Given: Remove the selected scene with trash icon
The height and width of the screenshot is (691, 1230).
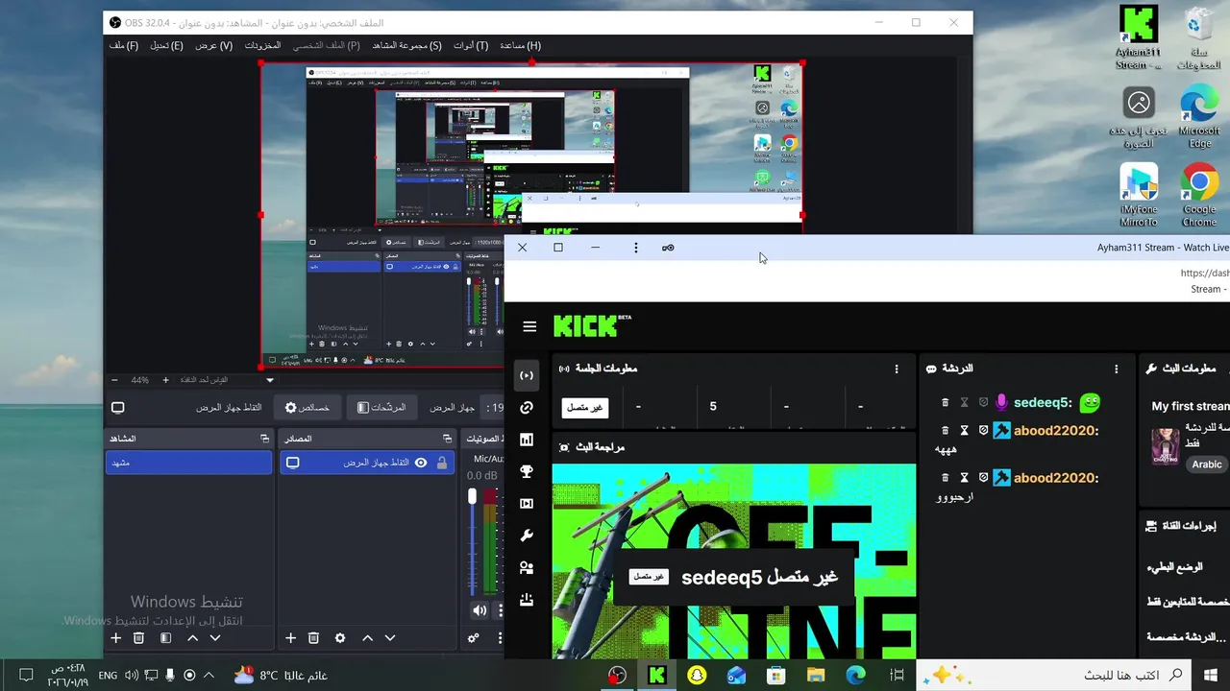Looking at the screenshot, I should pos(138,638).
